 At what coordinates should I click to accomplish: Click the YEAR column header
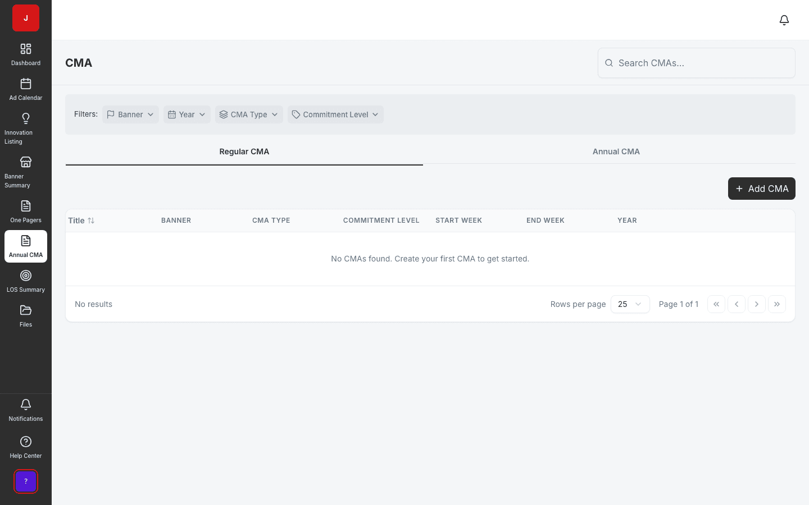point(627,221)
